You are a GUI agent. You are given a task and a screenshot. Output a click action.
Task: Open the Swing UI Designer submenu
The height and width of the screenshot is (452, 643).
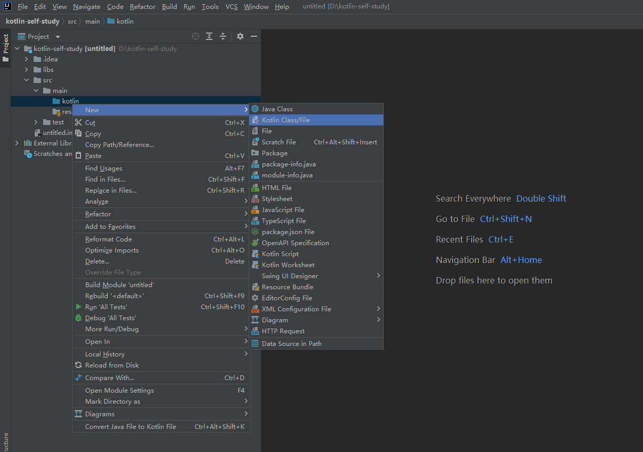coord(316,276)
